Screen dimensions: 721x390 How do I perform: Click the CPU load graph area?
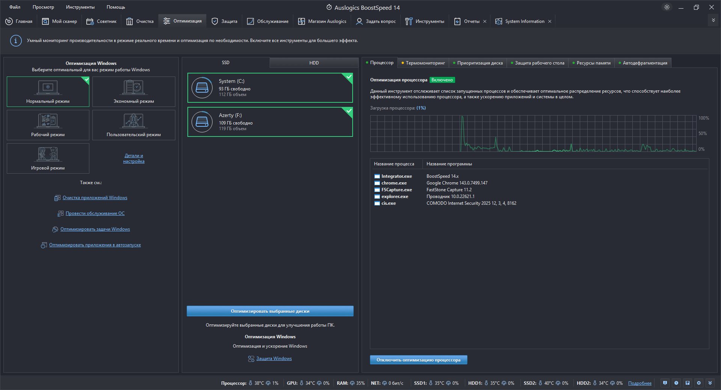(x=533, y=133)
